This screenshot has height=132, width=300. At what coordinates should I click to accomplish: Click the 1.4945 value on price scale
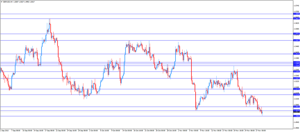coord(296,122)
